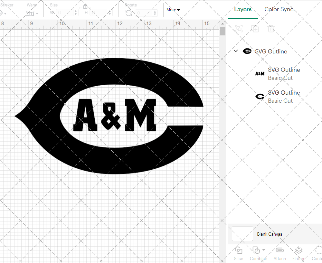Open the More dropdown

[x=173, y=10]
